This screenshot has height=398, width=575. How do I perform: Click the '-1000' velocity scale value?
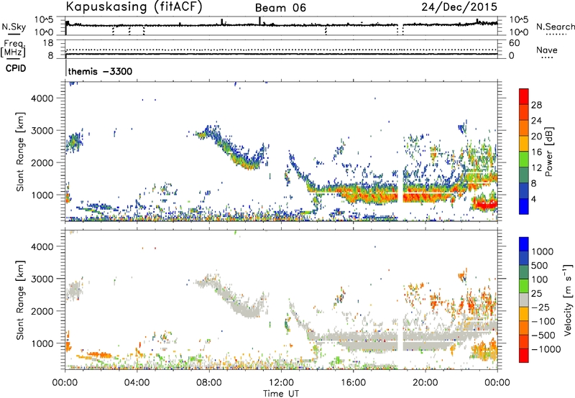546,349
